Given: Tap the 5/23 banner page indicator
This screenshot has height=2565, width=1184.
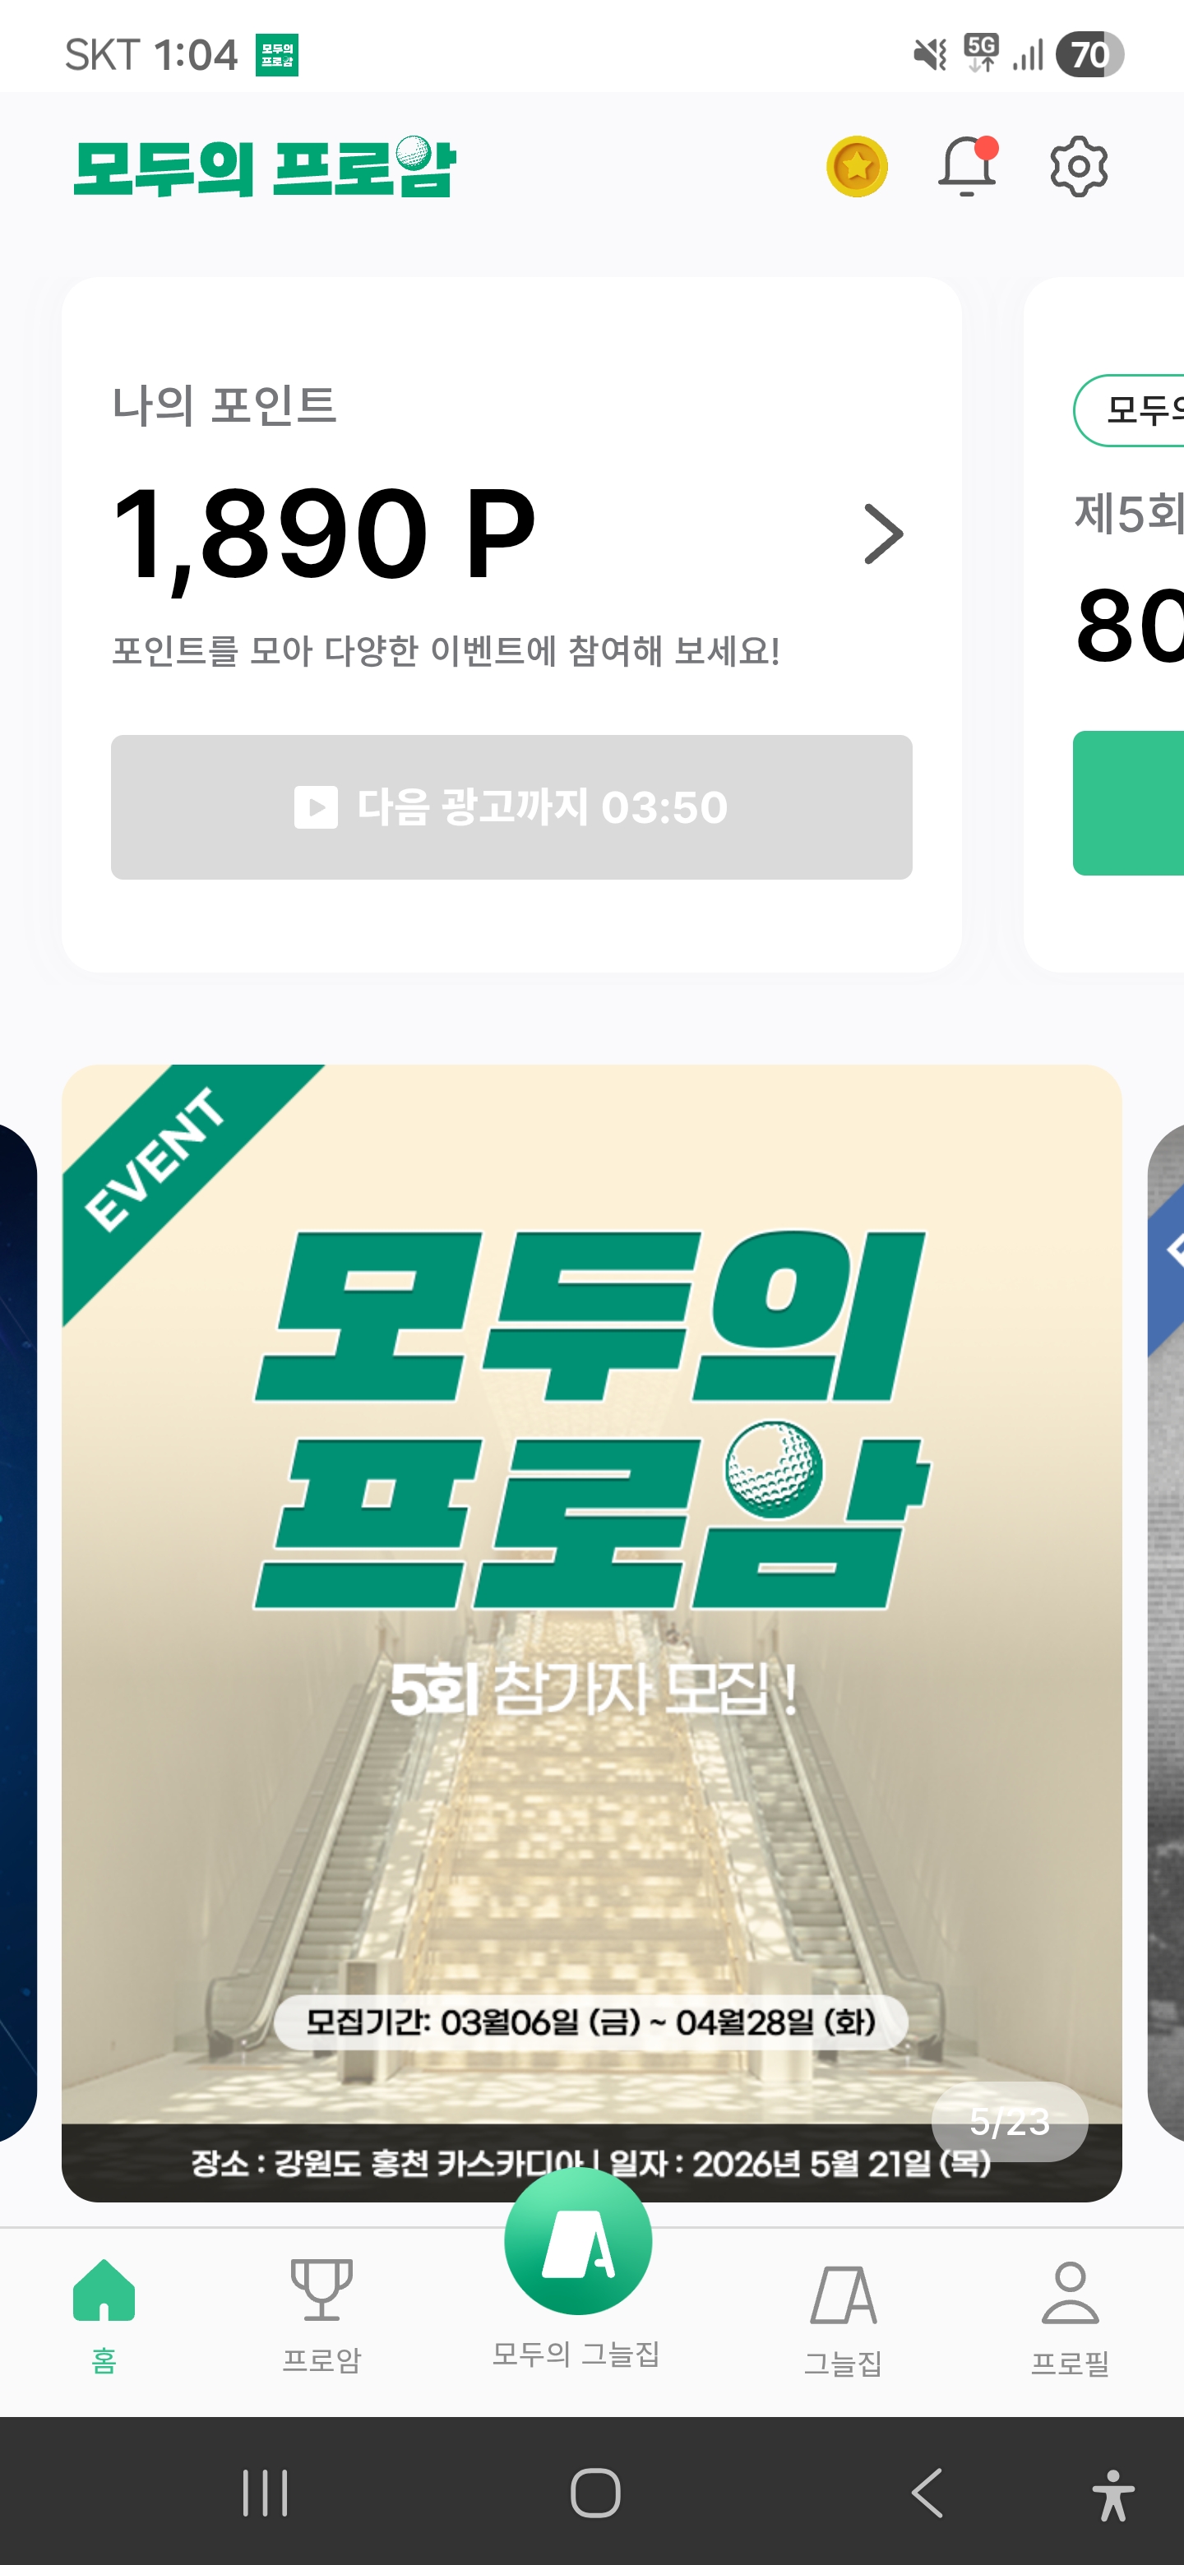Looking at the screenshot, I should pyautogui.click(x=1010, y=2121).
